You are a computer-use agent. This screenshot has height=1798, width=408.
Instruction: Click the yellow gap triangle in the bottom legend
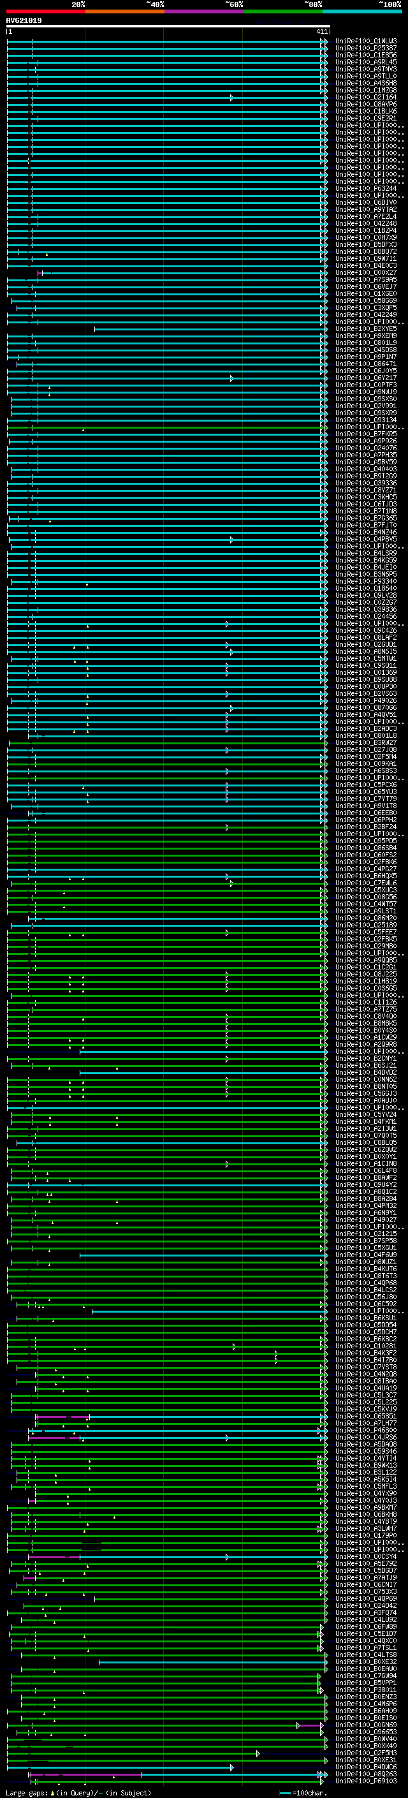[x=52, y=1792]
